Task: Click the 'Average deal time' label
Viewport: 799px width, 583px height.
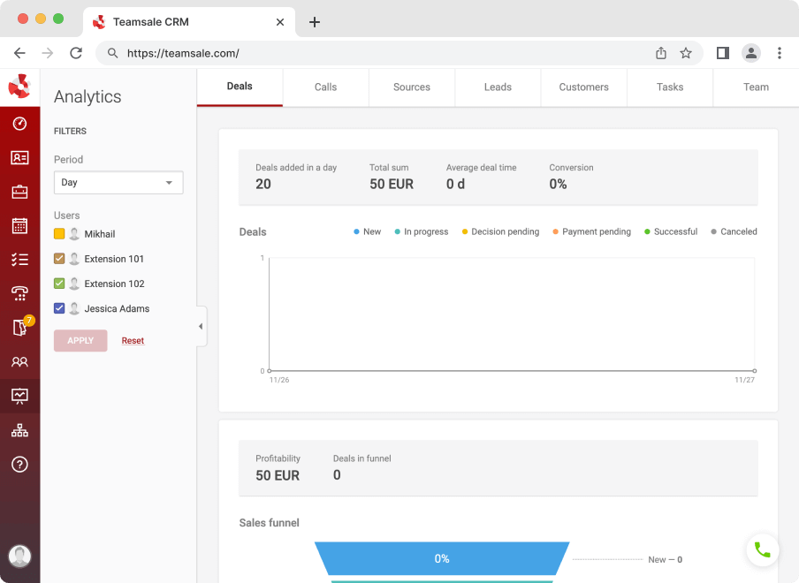Action: pyautogui.click(x=481, y=168)
